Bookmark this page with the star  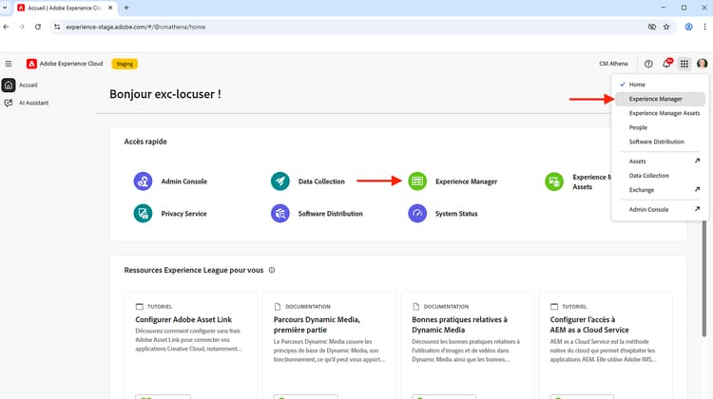click(x=666, y=27)
